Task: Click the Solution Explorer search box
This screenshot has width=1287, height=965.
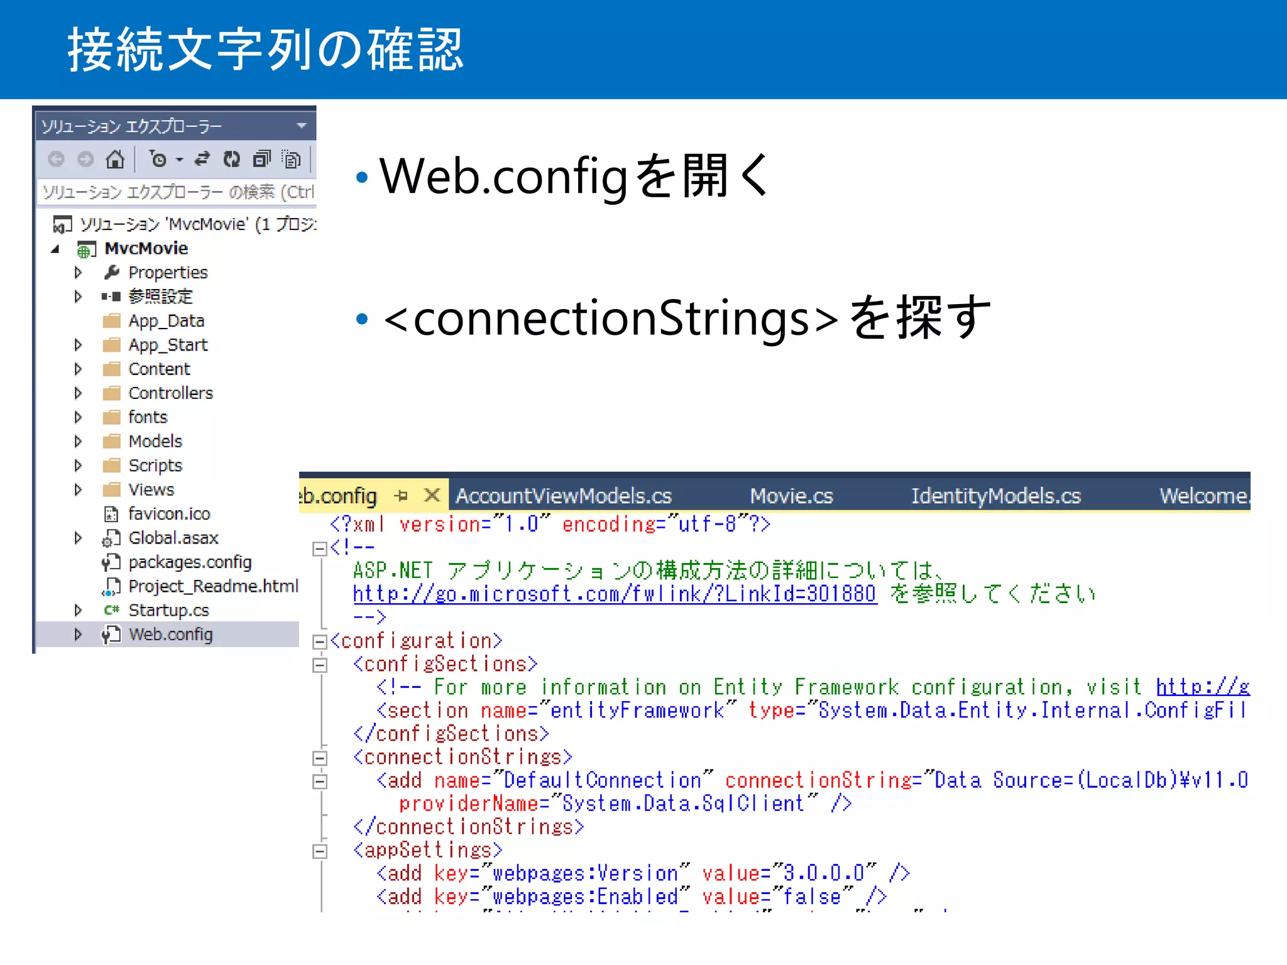Action: [177, 192]
